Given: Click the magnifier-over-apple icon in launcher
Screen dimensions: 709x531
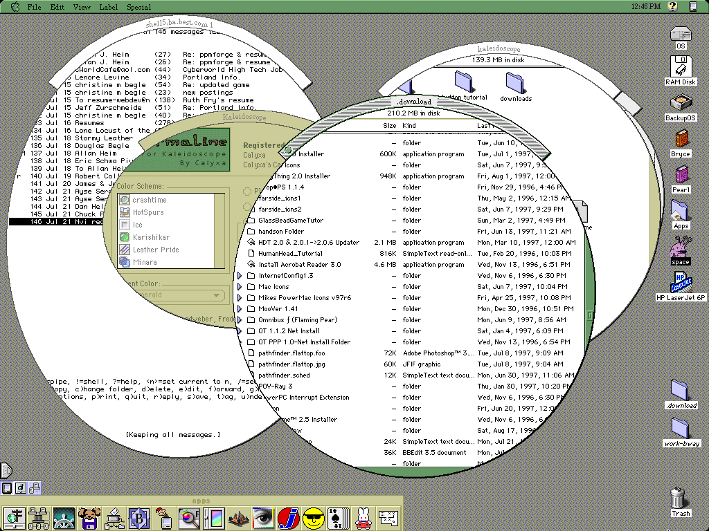Looking at the screenshot, I should (190, 518).
